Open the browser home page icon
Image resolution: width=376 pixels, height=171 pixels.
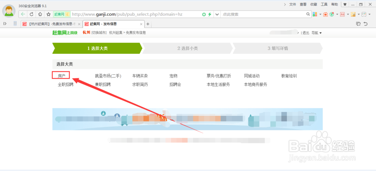40,14
